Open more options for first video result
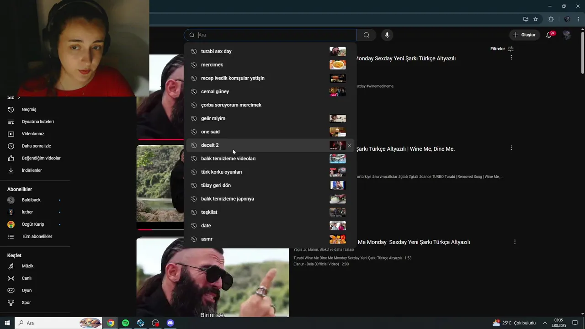 [x=511, y=58]
